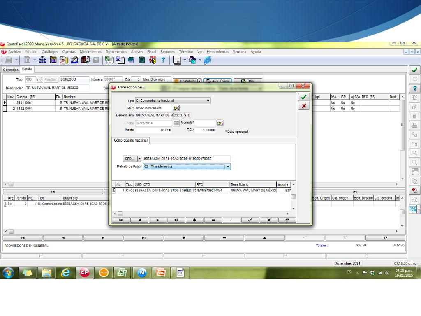This screenshot has height=316, width=421.
Task: Delete record with minus in SAT dialog
Action: point(213,220)
